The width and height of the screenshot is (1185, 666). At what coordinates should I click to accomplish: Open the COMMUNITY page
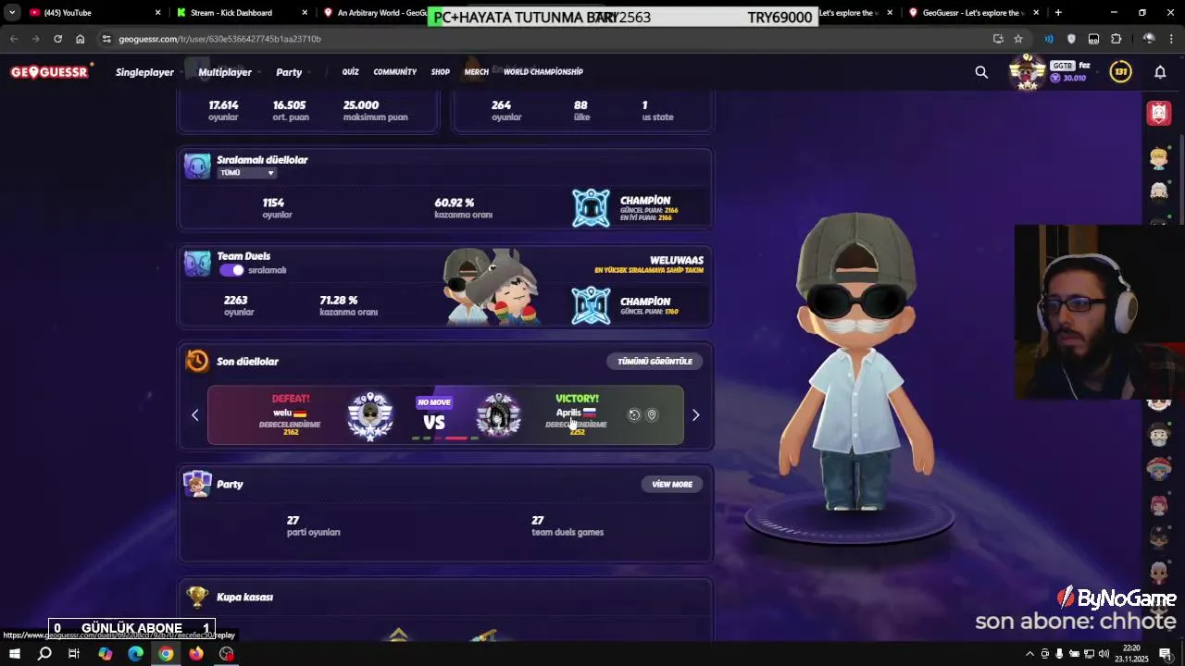point(395,72)
